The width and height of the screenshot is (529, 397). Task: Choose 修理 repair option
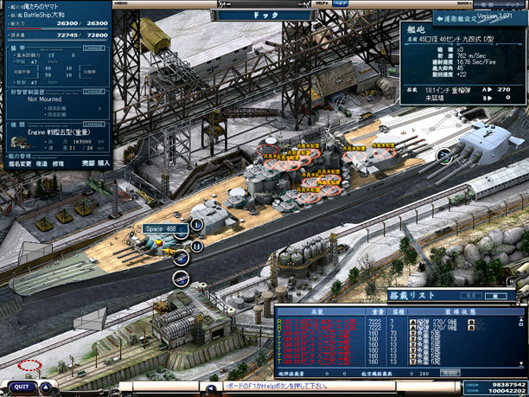59,163
